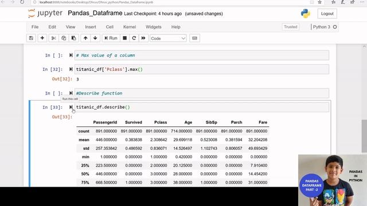Click the std row label

pos(86,149)
